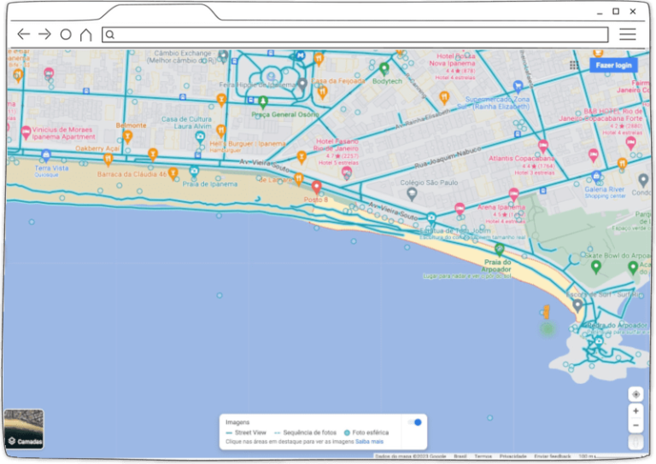Select the Terra Vista Quiosque marker
The image size is (656, 464).
[x=46, y=155]
